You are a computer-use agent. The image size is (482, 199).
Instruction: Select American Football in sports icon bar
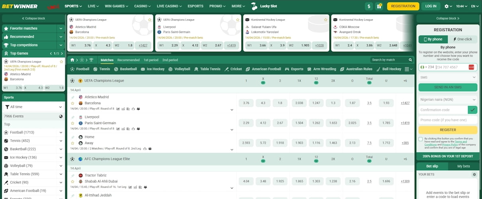click(263, 69)
